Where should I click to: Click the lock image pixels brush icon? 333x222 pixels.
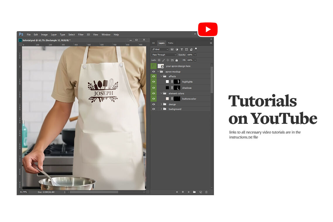[163, 60]
